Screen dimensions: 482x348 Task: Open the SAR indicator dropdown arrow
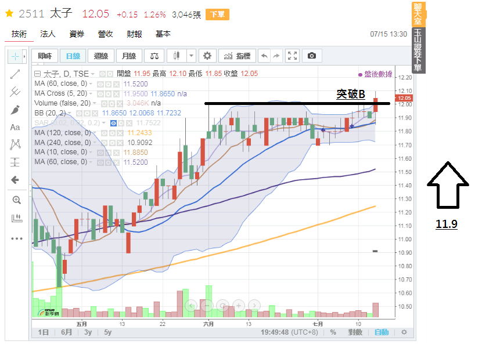point(104,123)
